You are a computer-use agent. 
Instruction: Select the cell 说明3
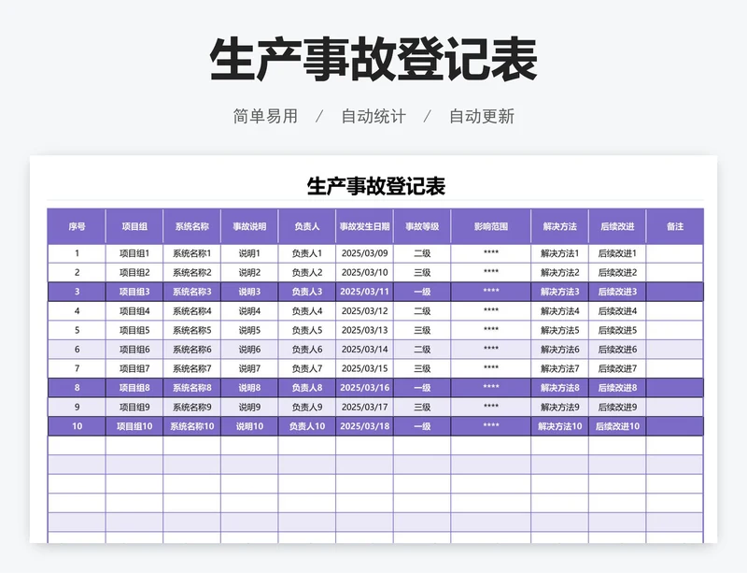(249, 292)
